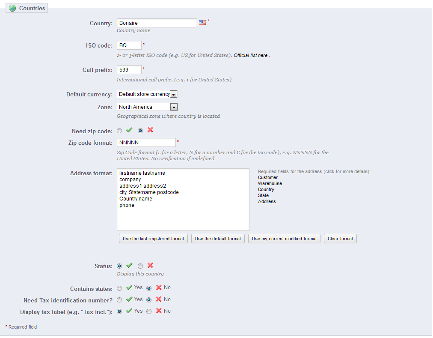Click green Yes checkmark for Contains states

[129, 287]
